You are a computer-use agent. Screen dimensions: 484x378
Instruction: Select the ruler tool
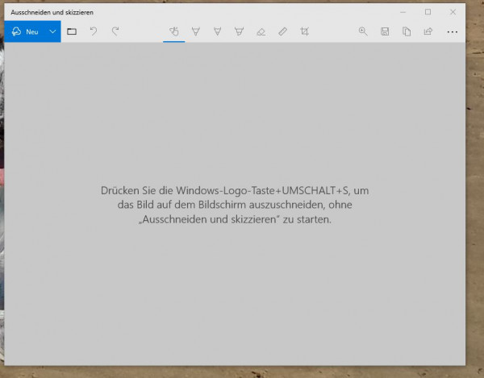pyautogui.click(x=283, y=31)
